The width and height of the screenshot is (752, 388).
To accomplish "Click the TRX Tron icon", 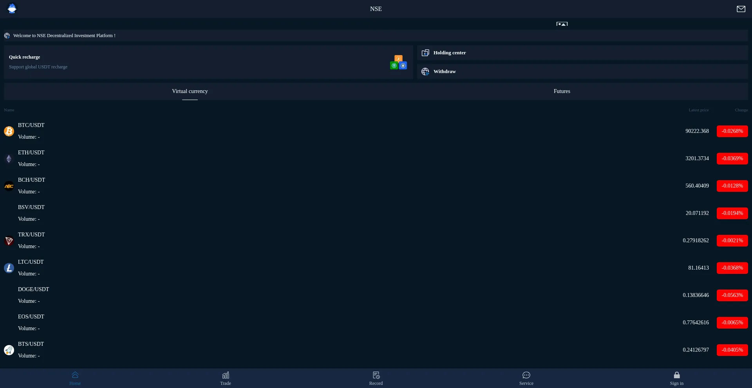I will coord(9,241).
